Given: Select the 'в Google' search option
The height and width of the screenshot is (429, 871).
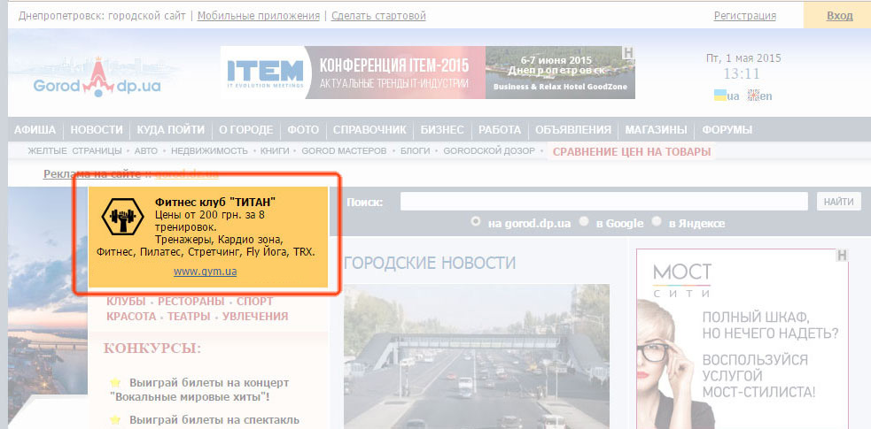Looking at the screenshot, I should [584, 222].
